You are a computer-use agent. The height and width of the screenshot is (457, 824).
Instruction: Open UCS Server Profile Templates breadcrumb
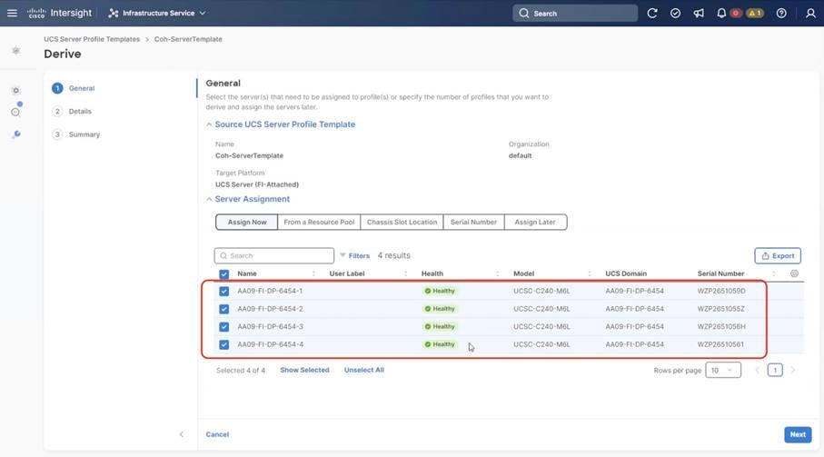(92, 39)
